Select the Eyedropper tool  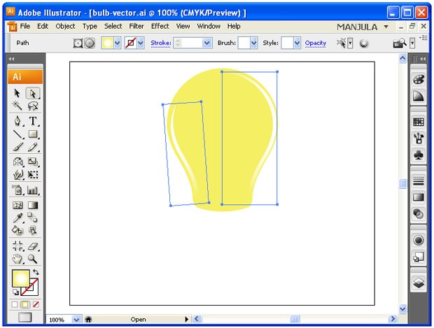click(17, 218)
